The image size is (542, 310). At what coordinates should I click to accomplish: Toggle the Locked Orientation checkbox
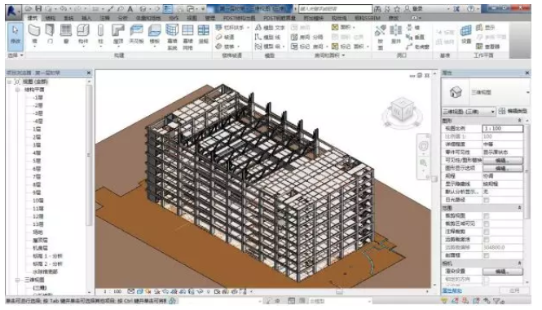487,279
